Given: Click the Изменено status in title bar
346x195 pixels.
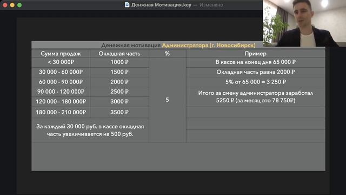Looking at the screenshot, I should pos(211,5).
